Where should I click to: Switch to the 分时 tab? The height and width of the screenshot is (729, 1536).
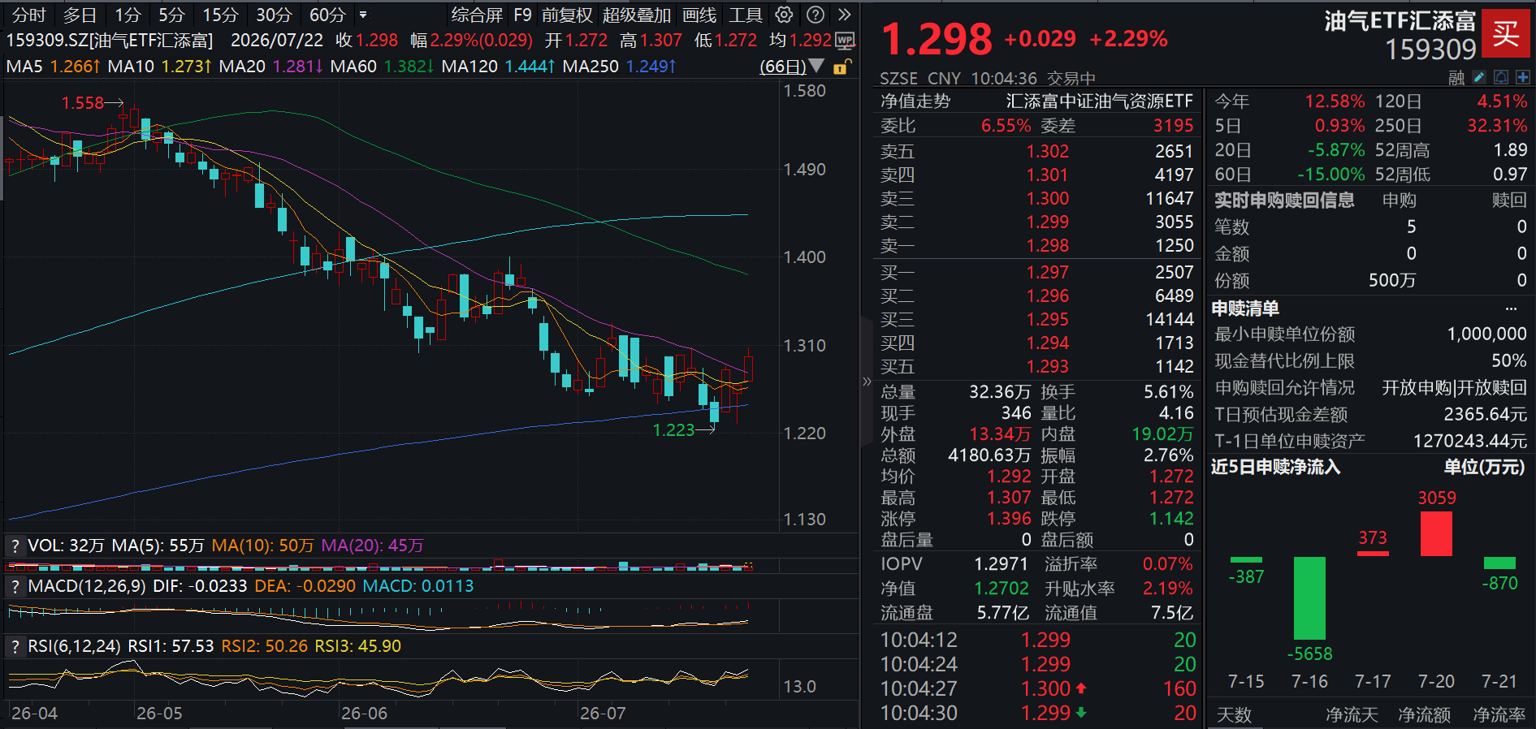coord(29,15)
